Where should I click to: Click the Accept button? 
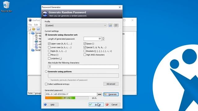[96, 105]
